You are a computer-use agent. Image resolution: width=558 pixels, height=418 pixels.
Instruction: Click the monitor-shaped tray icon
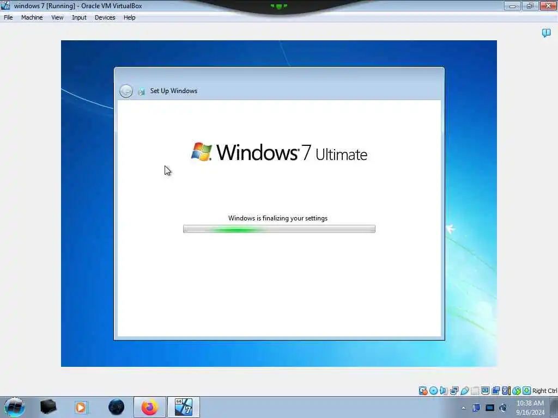[490, 408]
